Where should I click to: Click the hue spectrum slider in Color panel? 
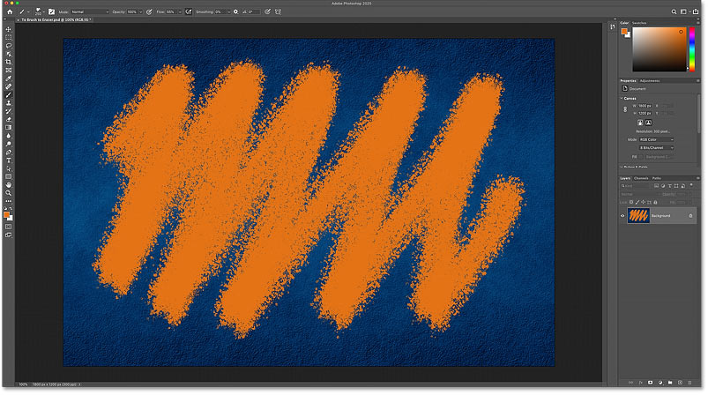point(692,48)
